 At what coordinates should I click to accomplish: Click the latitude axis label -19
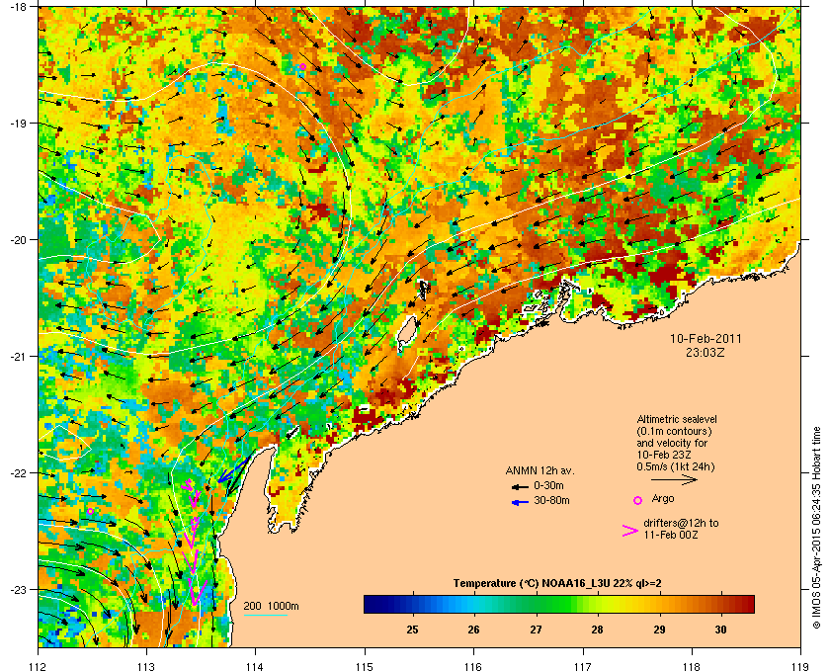(x=18, y=123)
